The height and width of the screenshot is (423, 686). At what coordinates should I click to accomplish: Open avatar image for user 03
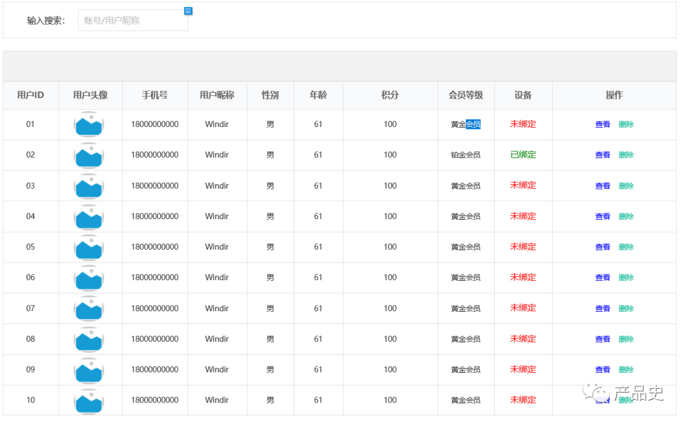pos(90,186)
